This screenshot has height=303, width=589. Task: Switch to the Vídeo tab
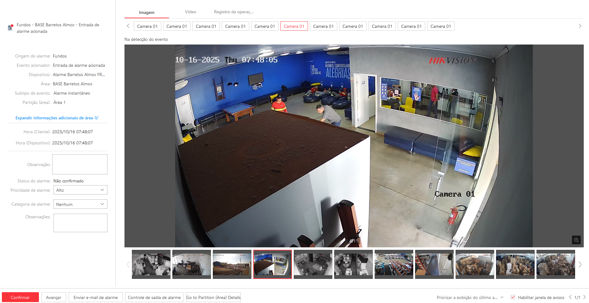[x=190, y=12]
